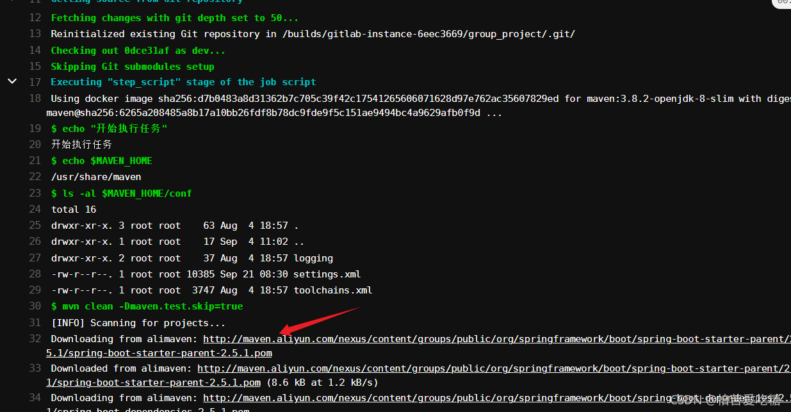Click line number 23 in the job log
This screenshot has width=791, height=412.
(35, 194)
